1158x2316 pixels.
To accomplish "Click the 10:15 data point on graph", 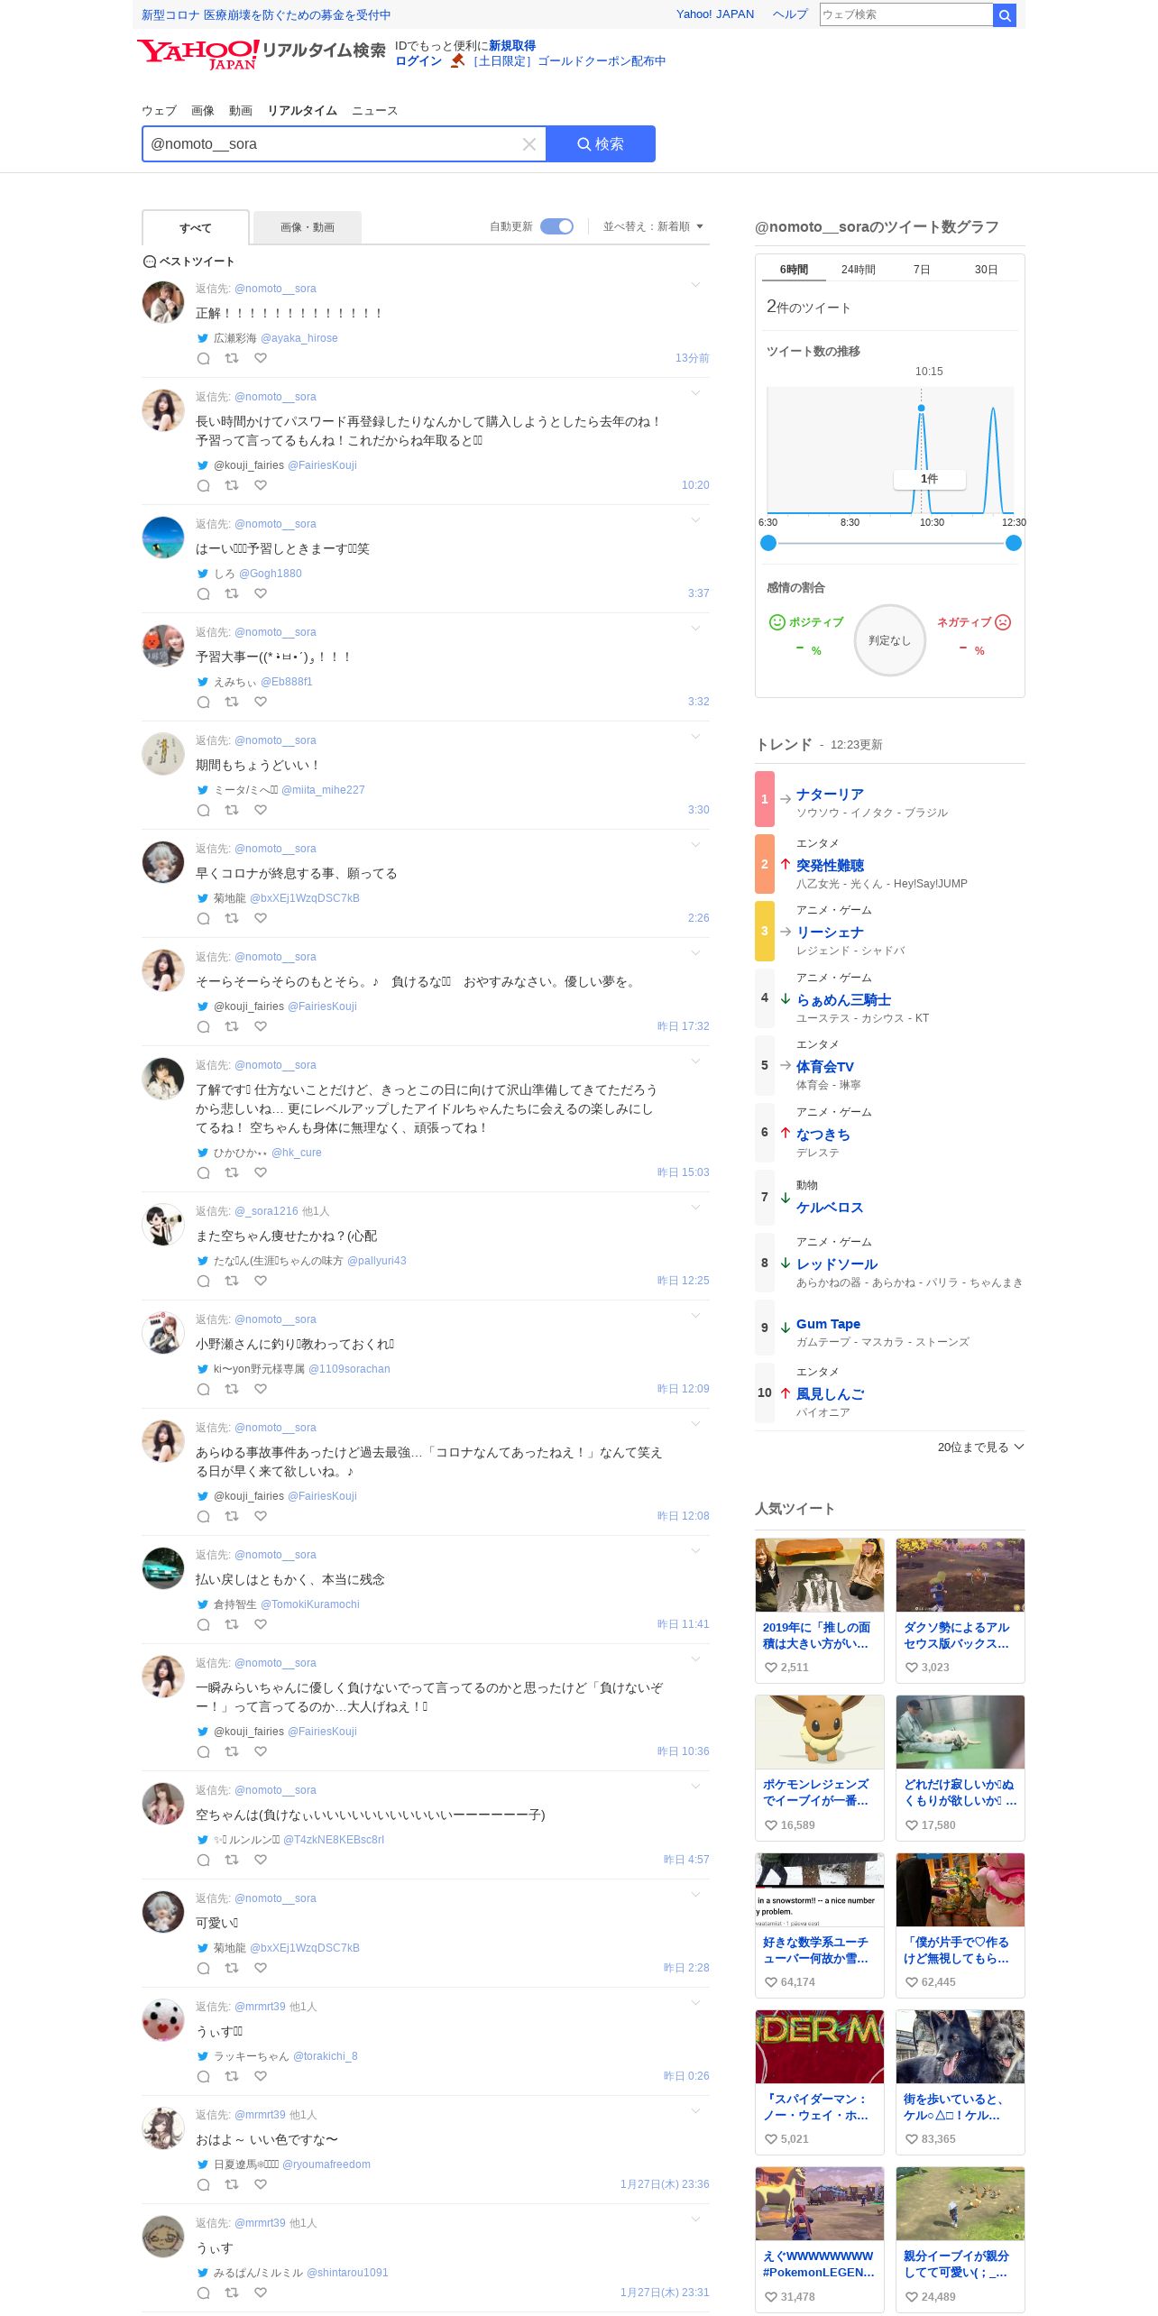I will (x=921, y=409).
